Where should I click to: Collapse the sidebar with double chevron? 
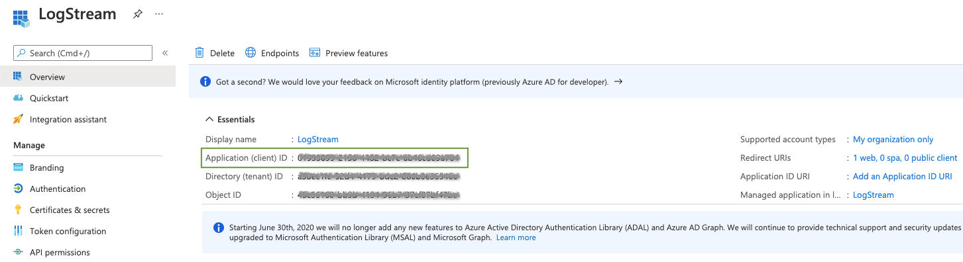[x=165, y=53]
